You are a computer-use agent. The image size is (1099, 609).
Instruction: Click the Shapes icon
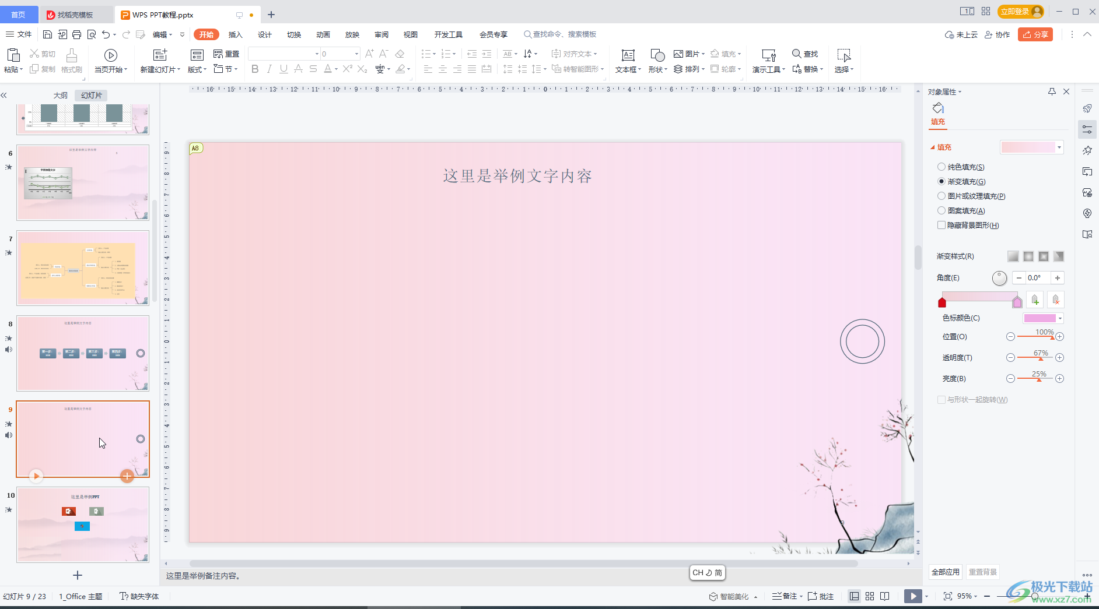pyautogui.click(x=657, y=55)
